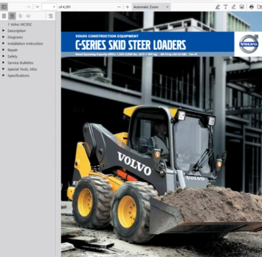
Task: Expand the Diagrams outline node
Action: click(x=3, y=37)
